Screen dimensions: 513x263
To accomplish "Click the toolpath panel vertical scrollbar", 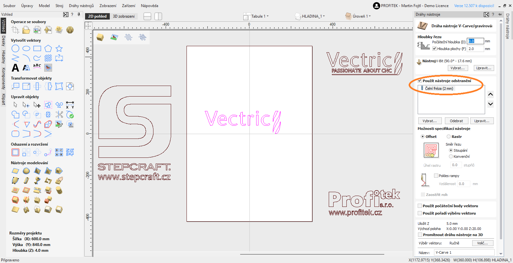I will tap(501, 128).
